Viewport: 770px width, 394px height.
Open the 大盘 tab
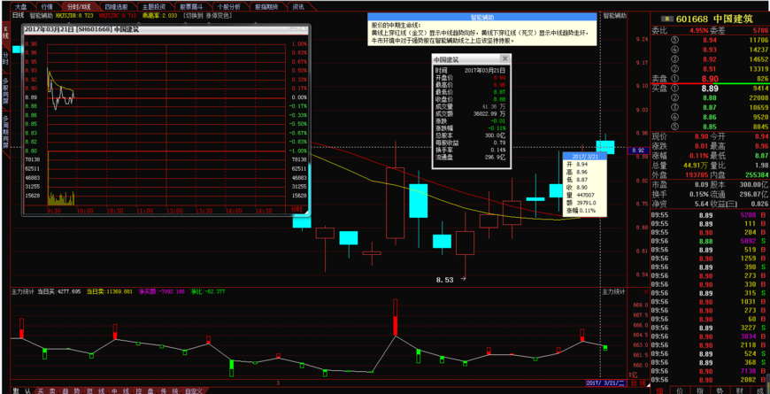click(x=20, y=7)
